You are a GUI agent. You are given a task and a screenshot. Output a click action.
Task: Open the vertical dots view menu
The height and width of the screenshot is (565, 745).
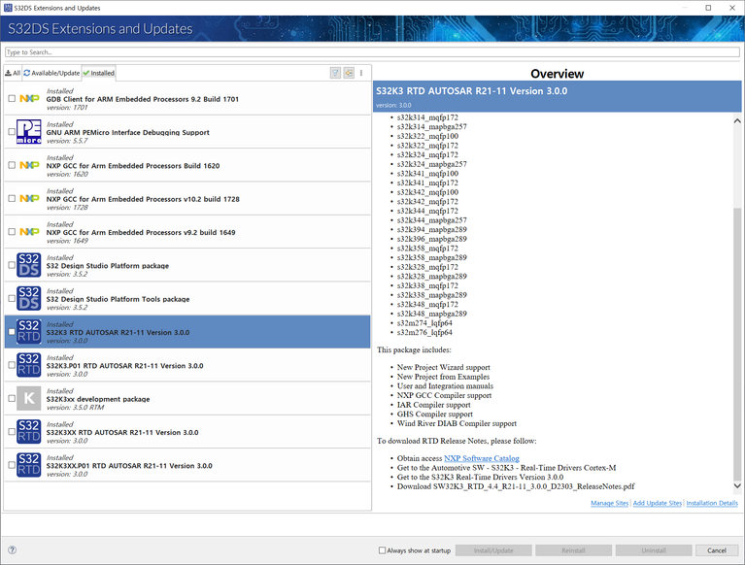click(x=361, y=73)
